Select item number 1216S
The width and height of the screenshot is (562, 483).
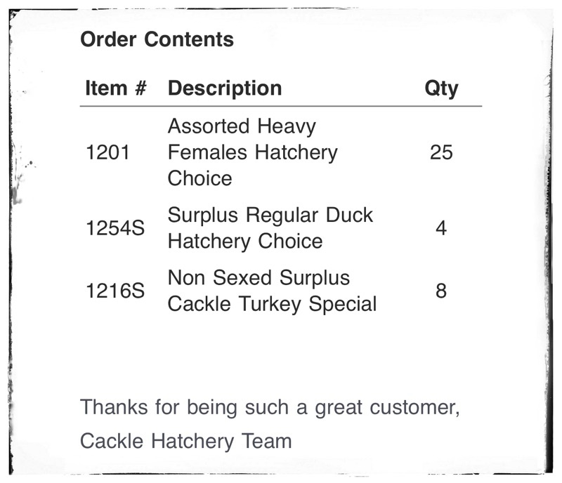(x=115, y=291)
